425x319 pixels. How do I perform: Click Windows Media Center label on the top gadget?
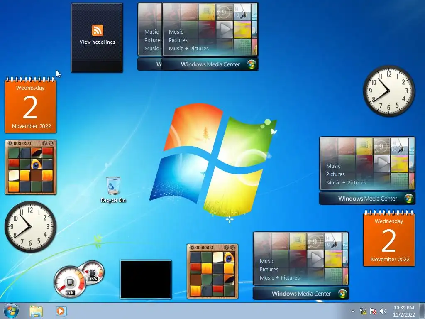[x=210, y=64]
